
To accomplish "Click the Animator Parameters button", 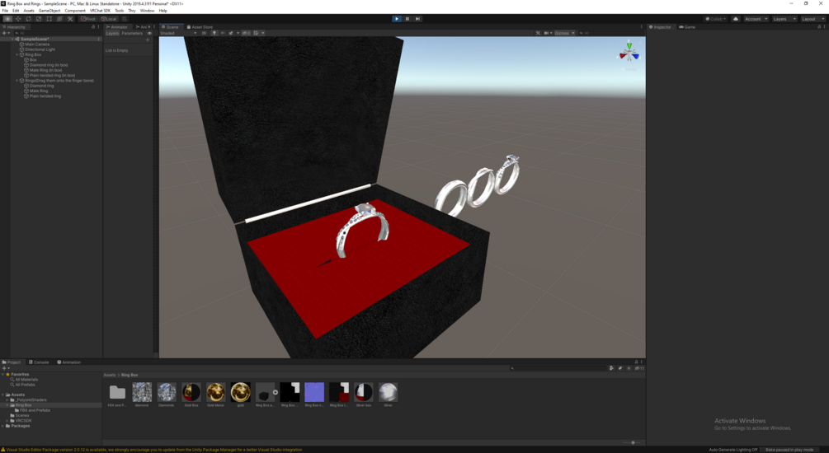I will click(132, 33).
